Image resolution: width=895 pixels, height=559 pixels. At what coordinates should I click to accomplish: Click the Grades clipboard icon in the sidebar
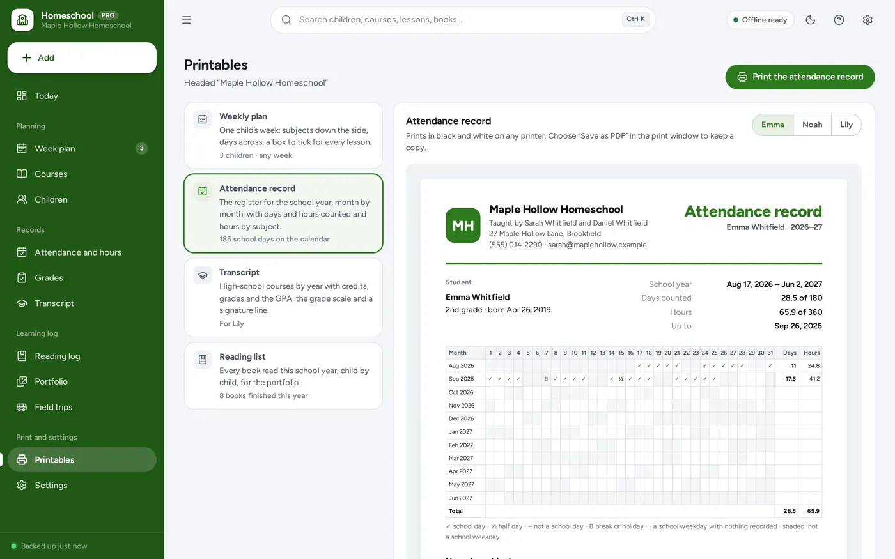coord(22,278)
